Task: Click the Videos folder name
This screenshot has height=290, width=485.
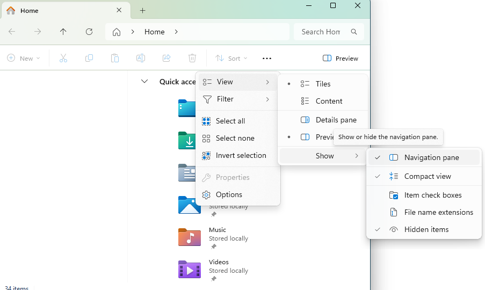Action: 219,262
